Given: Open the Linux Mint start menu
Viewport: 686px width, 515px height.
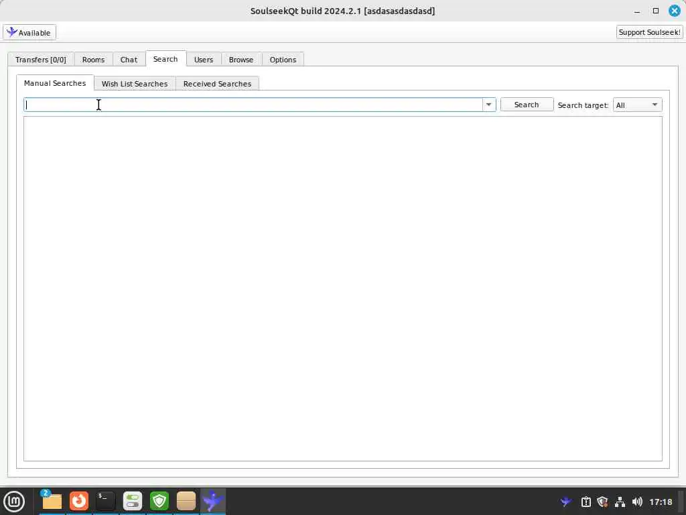Looking at the screenshot, I should [14, 502].
